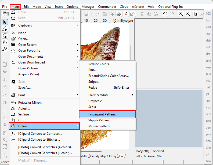Image resolution: width=213 pixels, height=165 pixels.
Task: Expand the Open Recent submenu
Action: pos(45,45)
